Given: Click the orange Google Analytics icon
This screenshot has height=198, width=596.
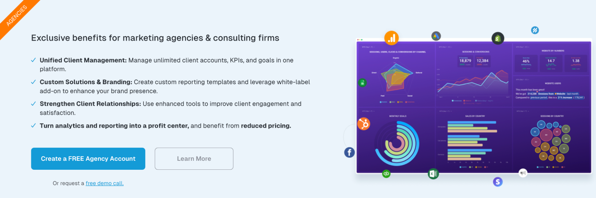Looking at the screenshot, I should click(x=391, y=38).
